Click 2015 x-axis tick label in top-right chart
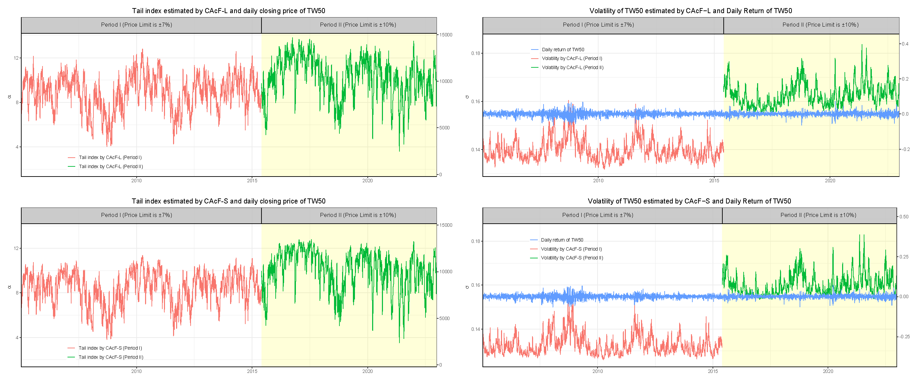The image size is (915, 381). (x=714, y=181)
